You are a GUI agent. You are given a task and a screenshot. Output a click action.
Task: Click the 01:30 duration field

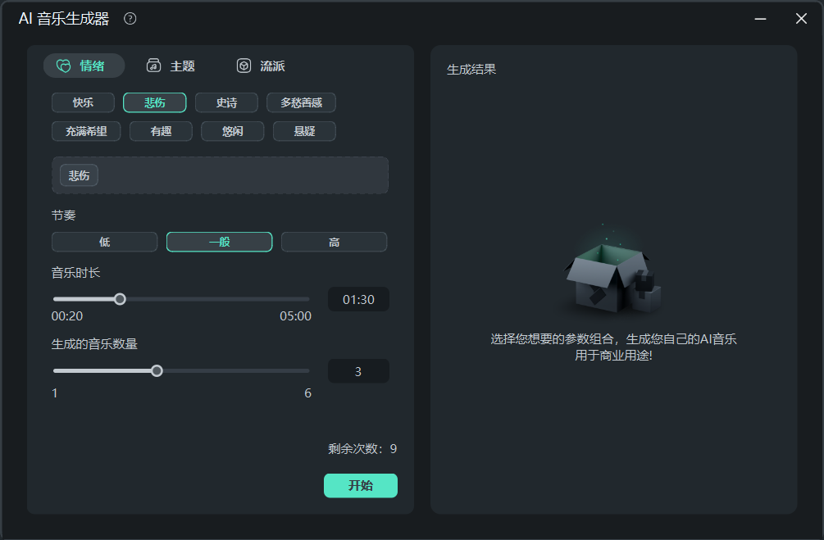tap(358, 298)
